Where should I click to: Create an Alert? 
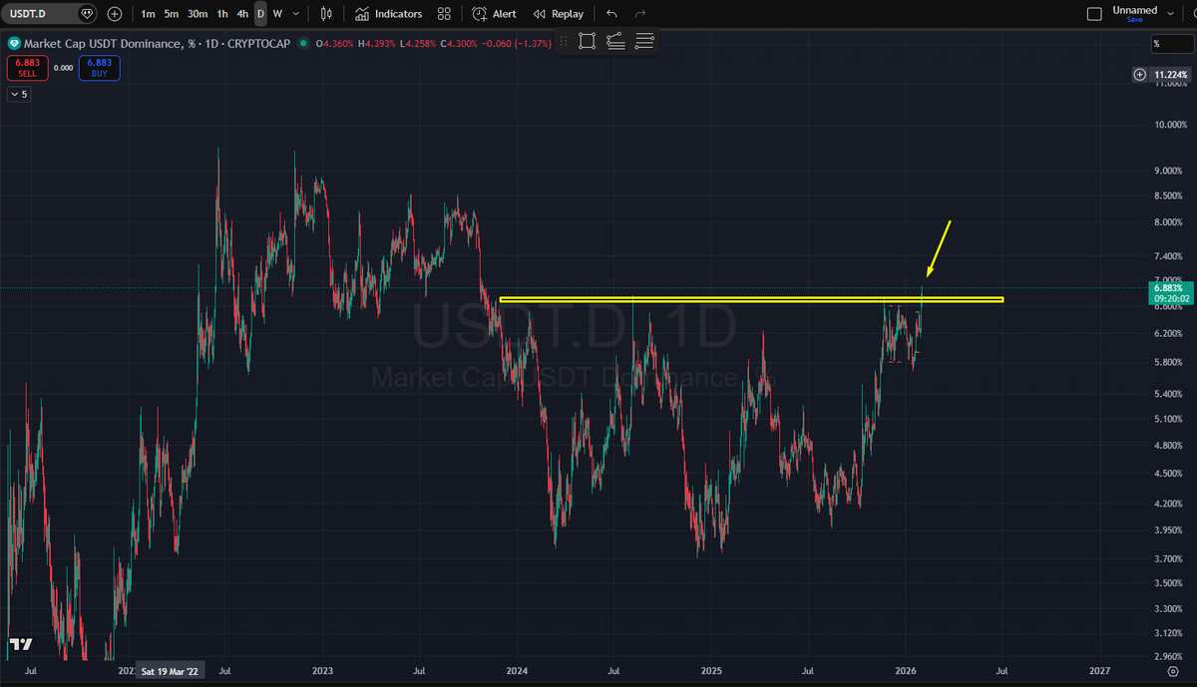click(x=495, y=14)
